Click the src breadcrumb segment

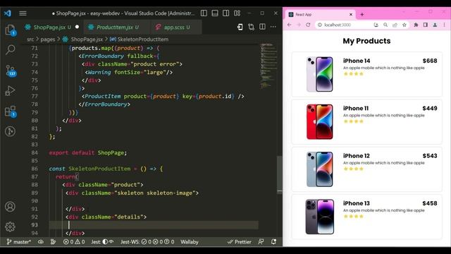(x=30, y=40)
